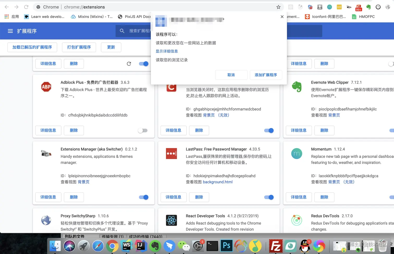
Task: Turn off the LastPass extension toggle
Action: pyautogui.click(x=269, y=197)
